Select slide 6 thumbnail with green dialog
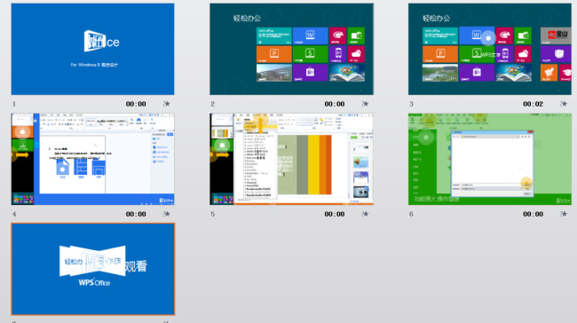The image size is (577, 323). (490, 159)
